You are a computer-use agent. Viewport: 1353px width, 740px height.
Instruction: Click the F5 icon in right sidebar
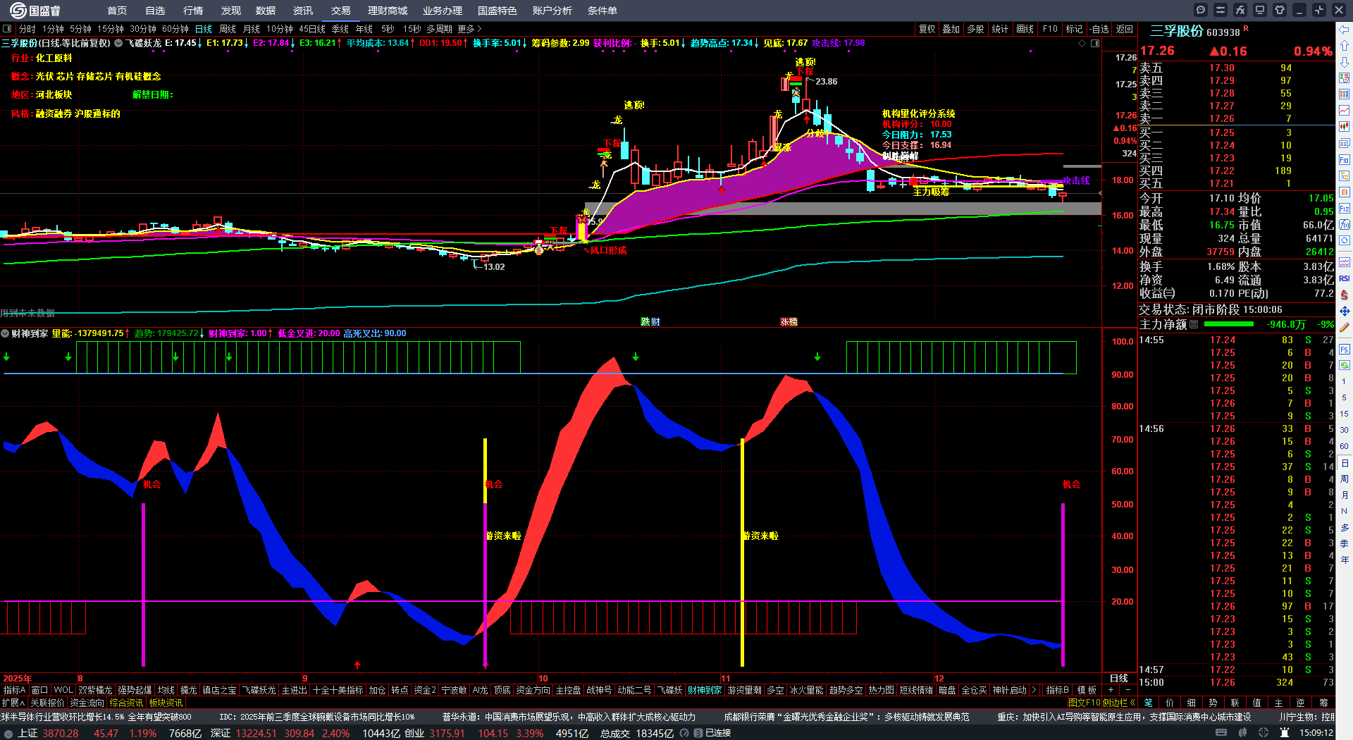click(x=1345, y=349)
